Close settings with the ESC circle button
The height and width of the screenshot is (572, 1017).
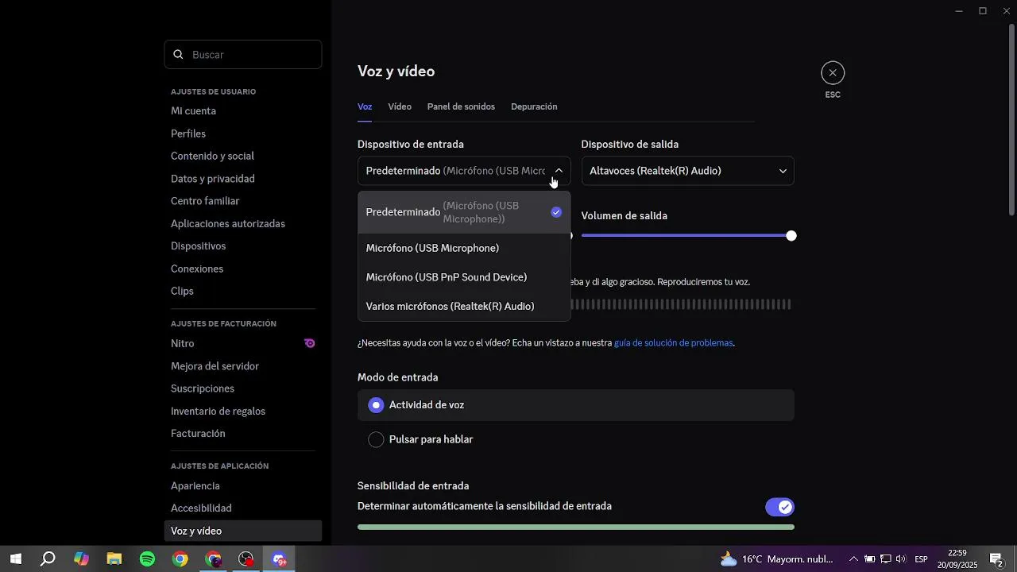tap(833, 73)
